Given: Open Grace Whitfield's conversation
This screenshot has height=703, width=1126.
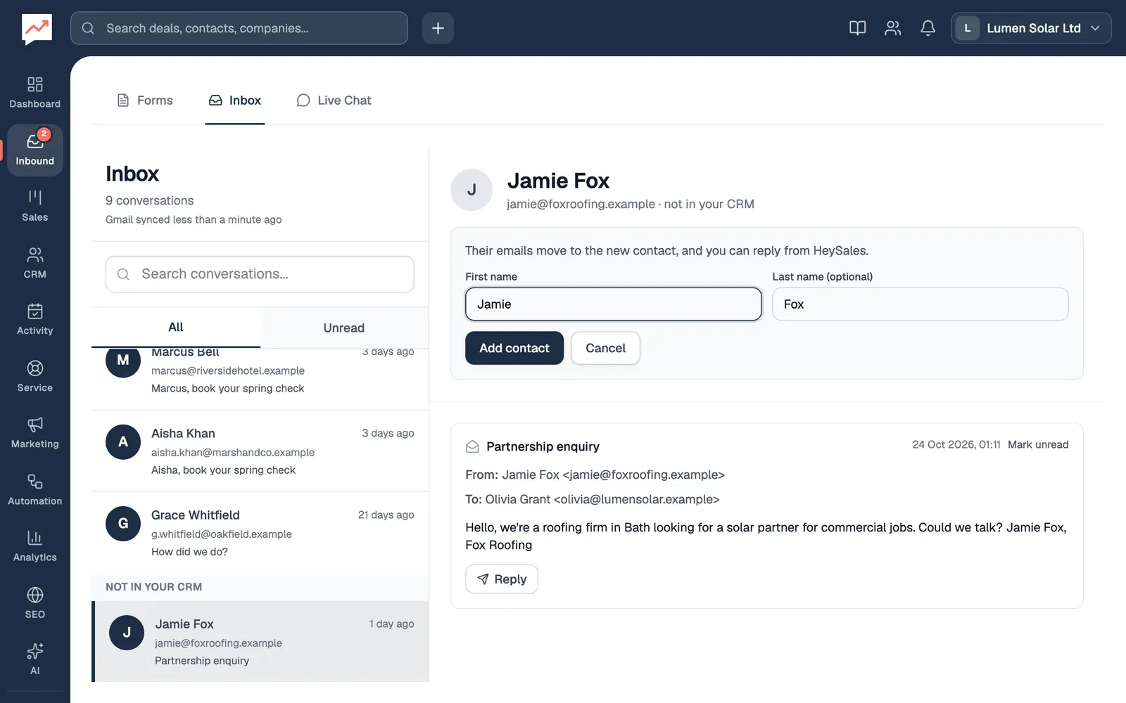Looking at the screenshot, I should pyautogui.click(x=260, y=533).
